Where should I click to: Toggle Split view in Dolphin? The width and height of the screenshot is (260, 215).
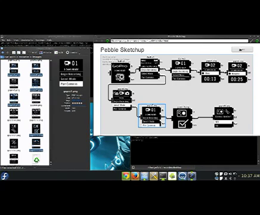pyautogui.click(x=58, y=53)
